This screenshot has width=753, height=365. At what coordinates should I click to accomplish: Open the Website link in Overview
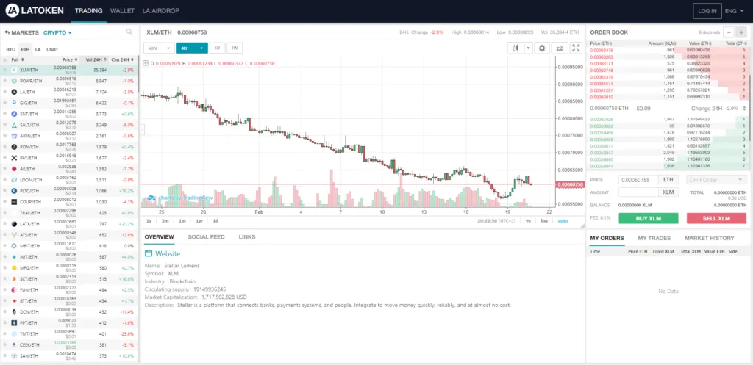pyautogui.click(x=168, y=253)
